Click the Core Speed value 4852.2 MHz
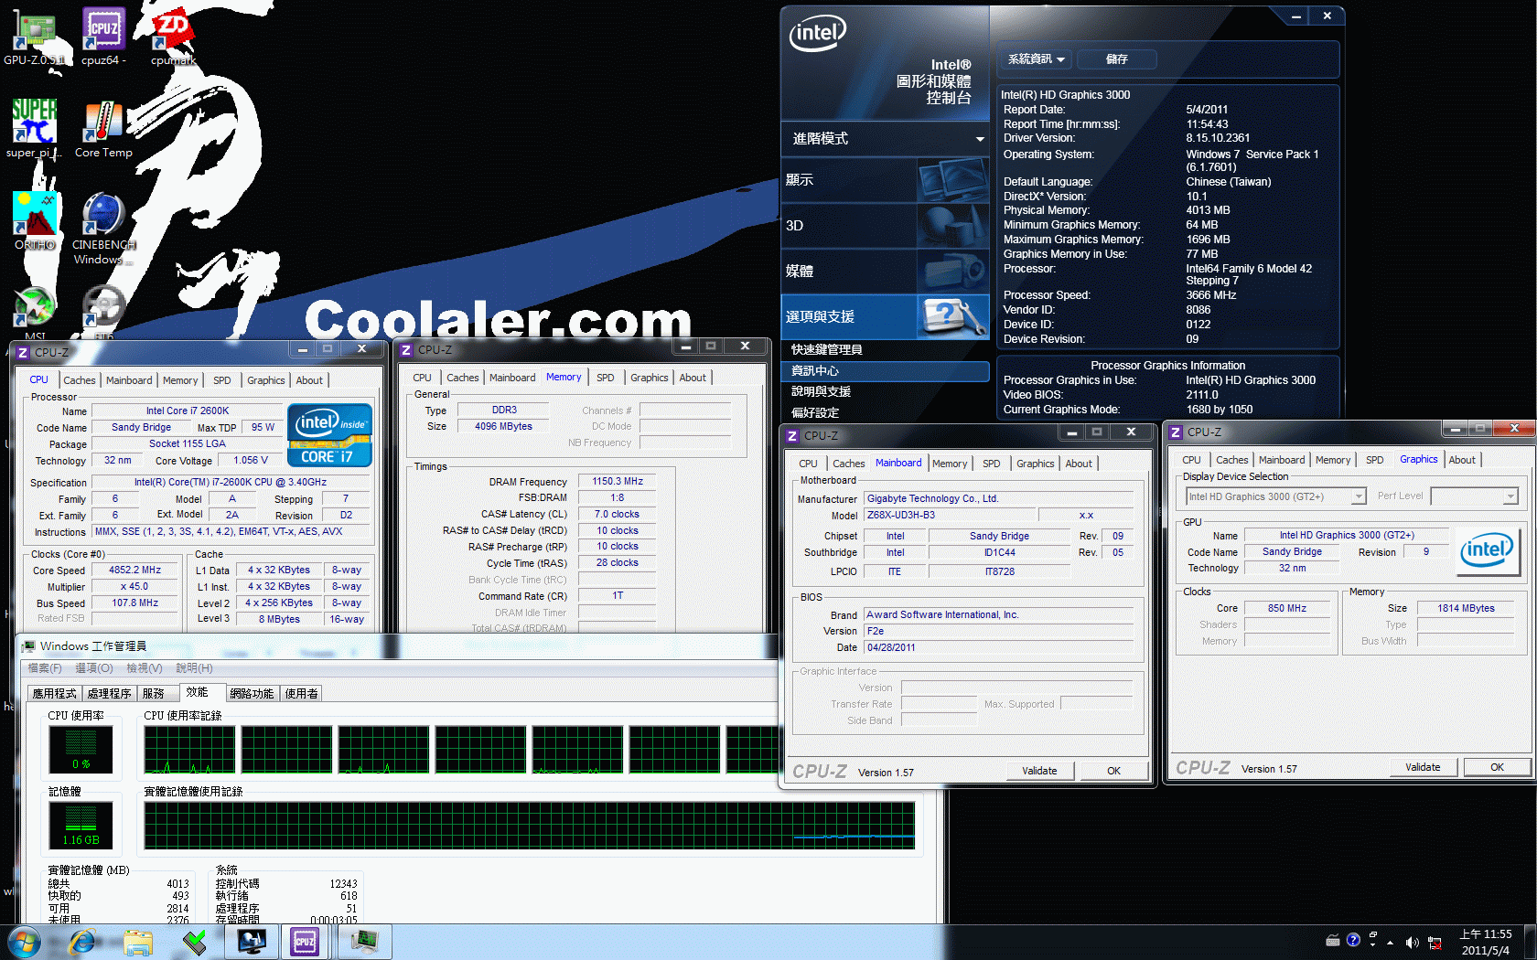The height and width of the screenshot is (960, 1537). click(135, 571)
